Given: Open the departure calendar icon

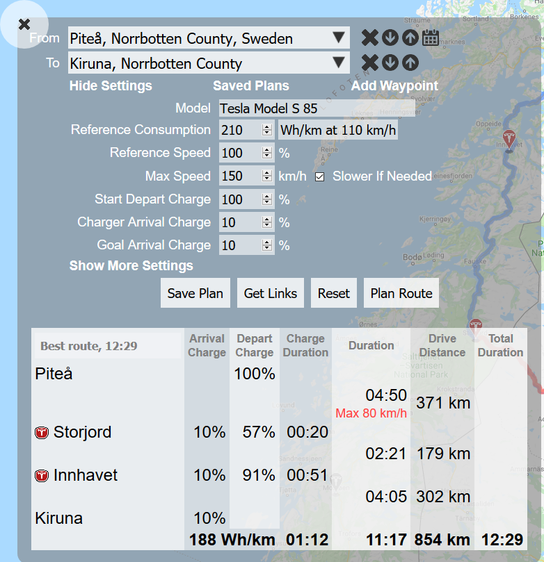Looking at the screenshot, I should 431,38.
